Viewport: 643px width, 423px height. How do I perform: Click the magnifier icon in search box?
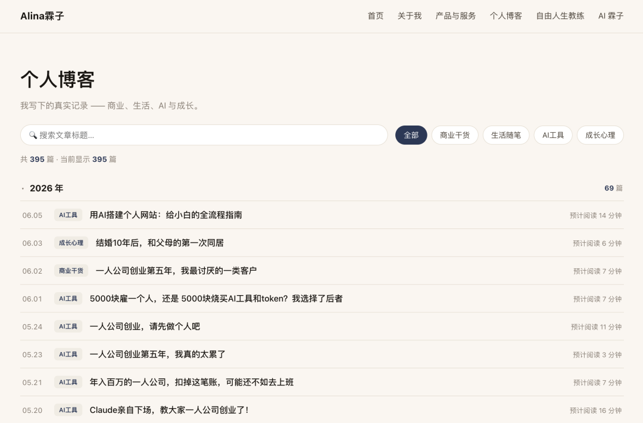pos(33,135)
